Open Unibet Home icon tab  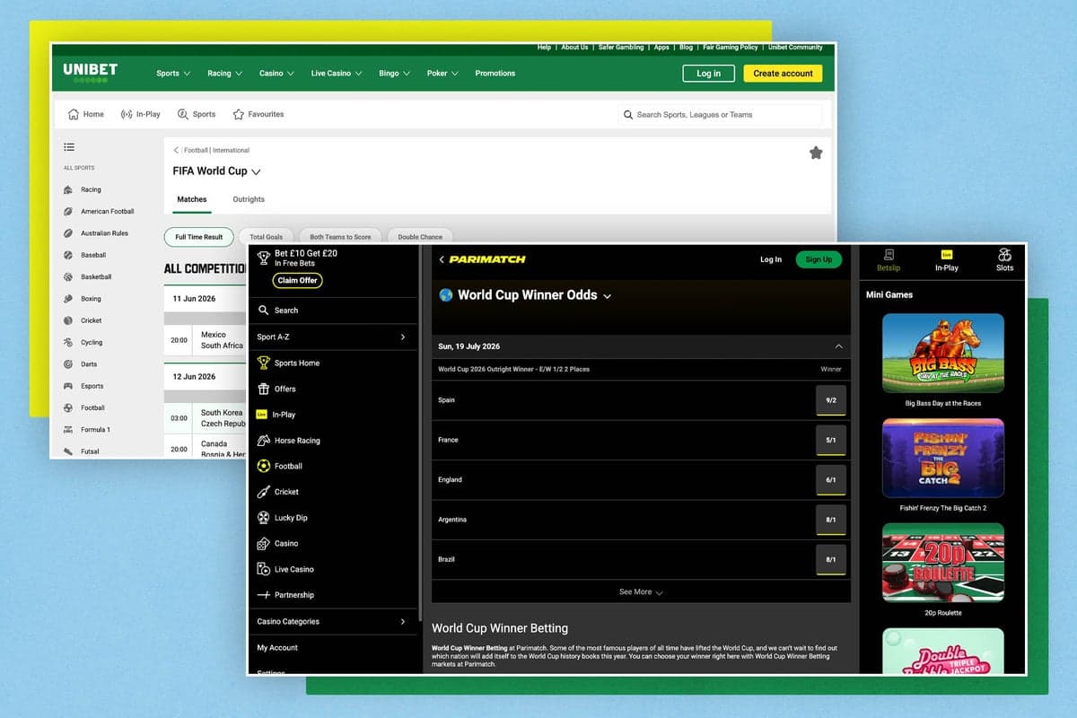pyautogui.click(x=86, y=114)
